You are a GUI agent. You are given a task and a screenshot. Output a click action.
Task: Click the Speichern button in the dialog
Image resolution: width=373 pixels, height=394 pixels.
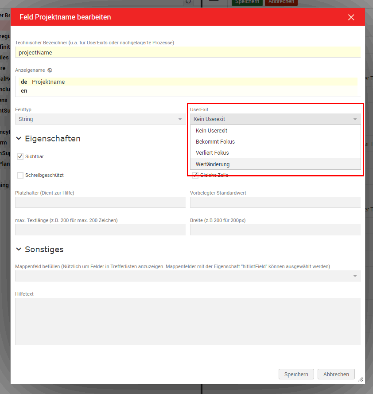pyautogui.click(x=296, y=374)
